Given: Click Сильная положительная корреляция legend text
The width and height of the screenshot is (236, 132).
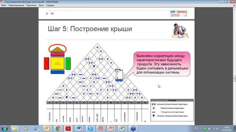Looking at the screenshot, I should click(x=172, y=104).
